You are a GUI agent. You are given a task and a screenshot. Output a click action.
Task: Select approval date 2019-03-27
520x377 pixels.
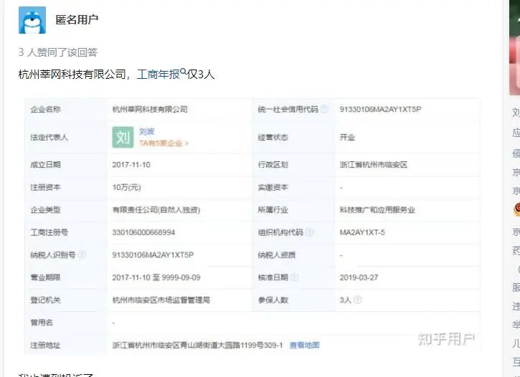tap(359, 277)
